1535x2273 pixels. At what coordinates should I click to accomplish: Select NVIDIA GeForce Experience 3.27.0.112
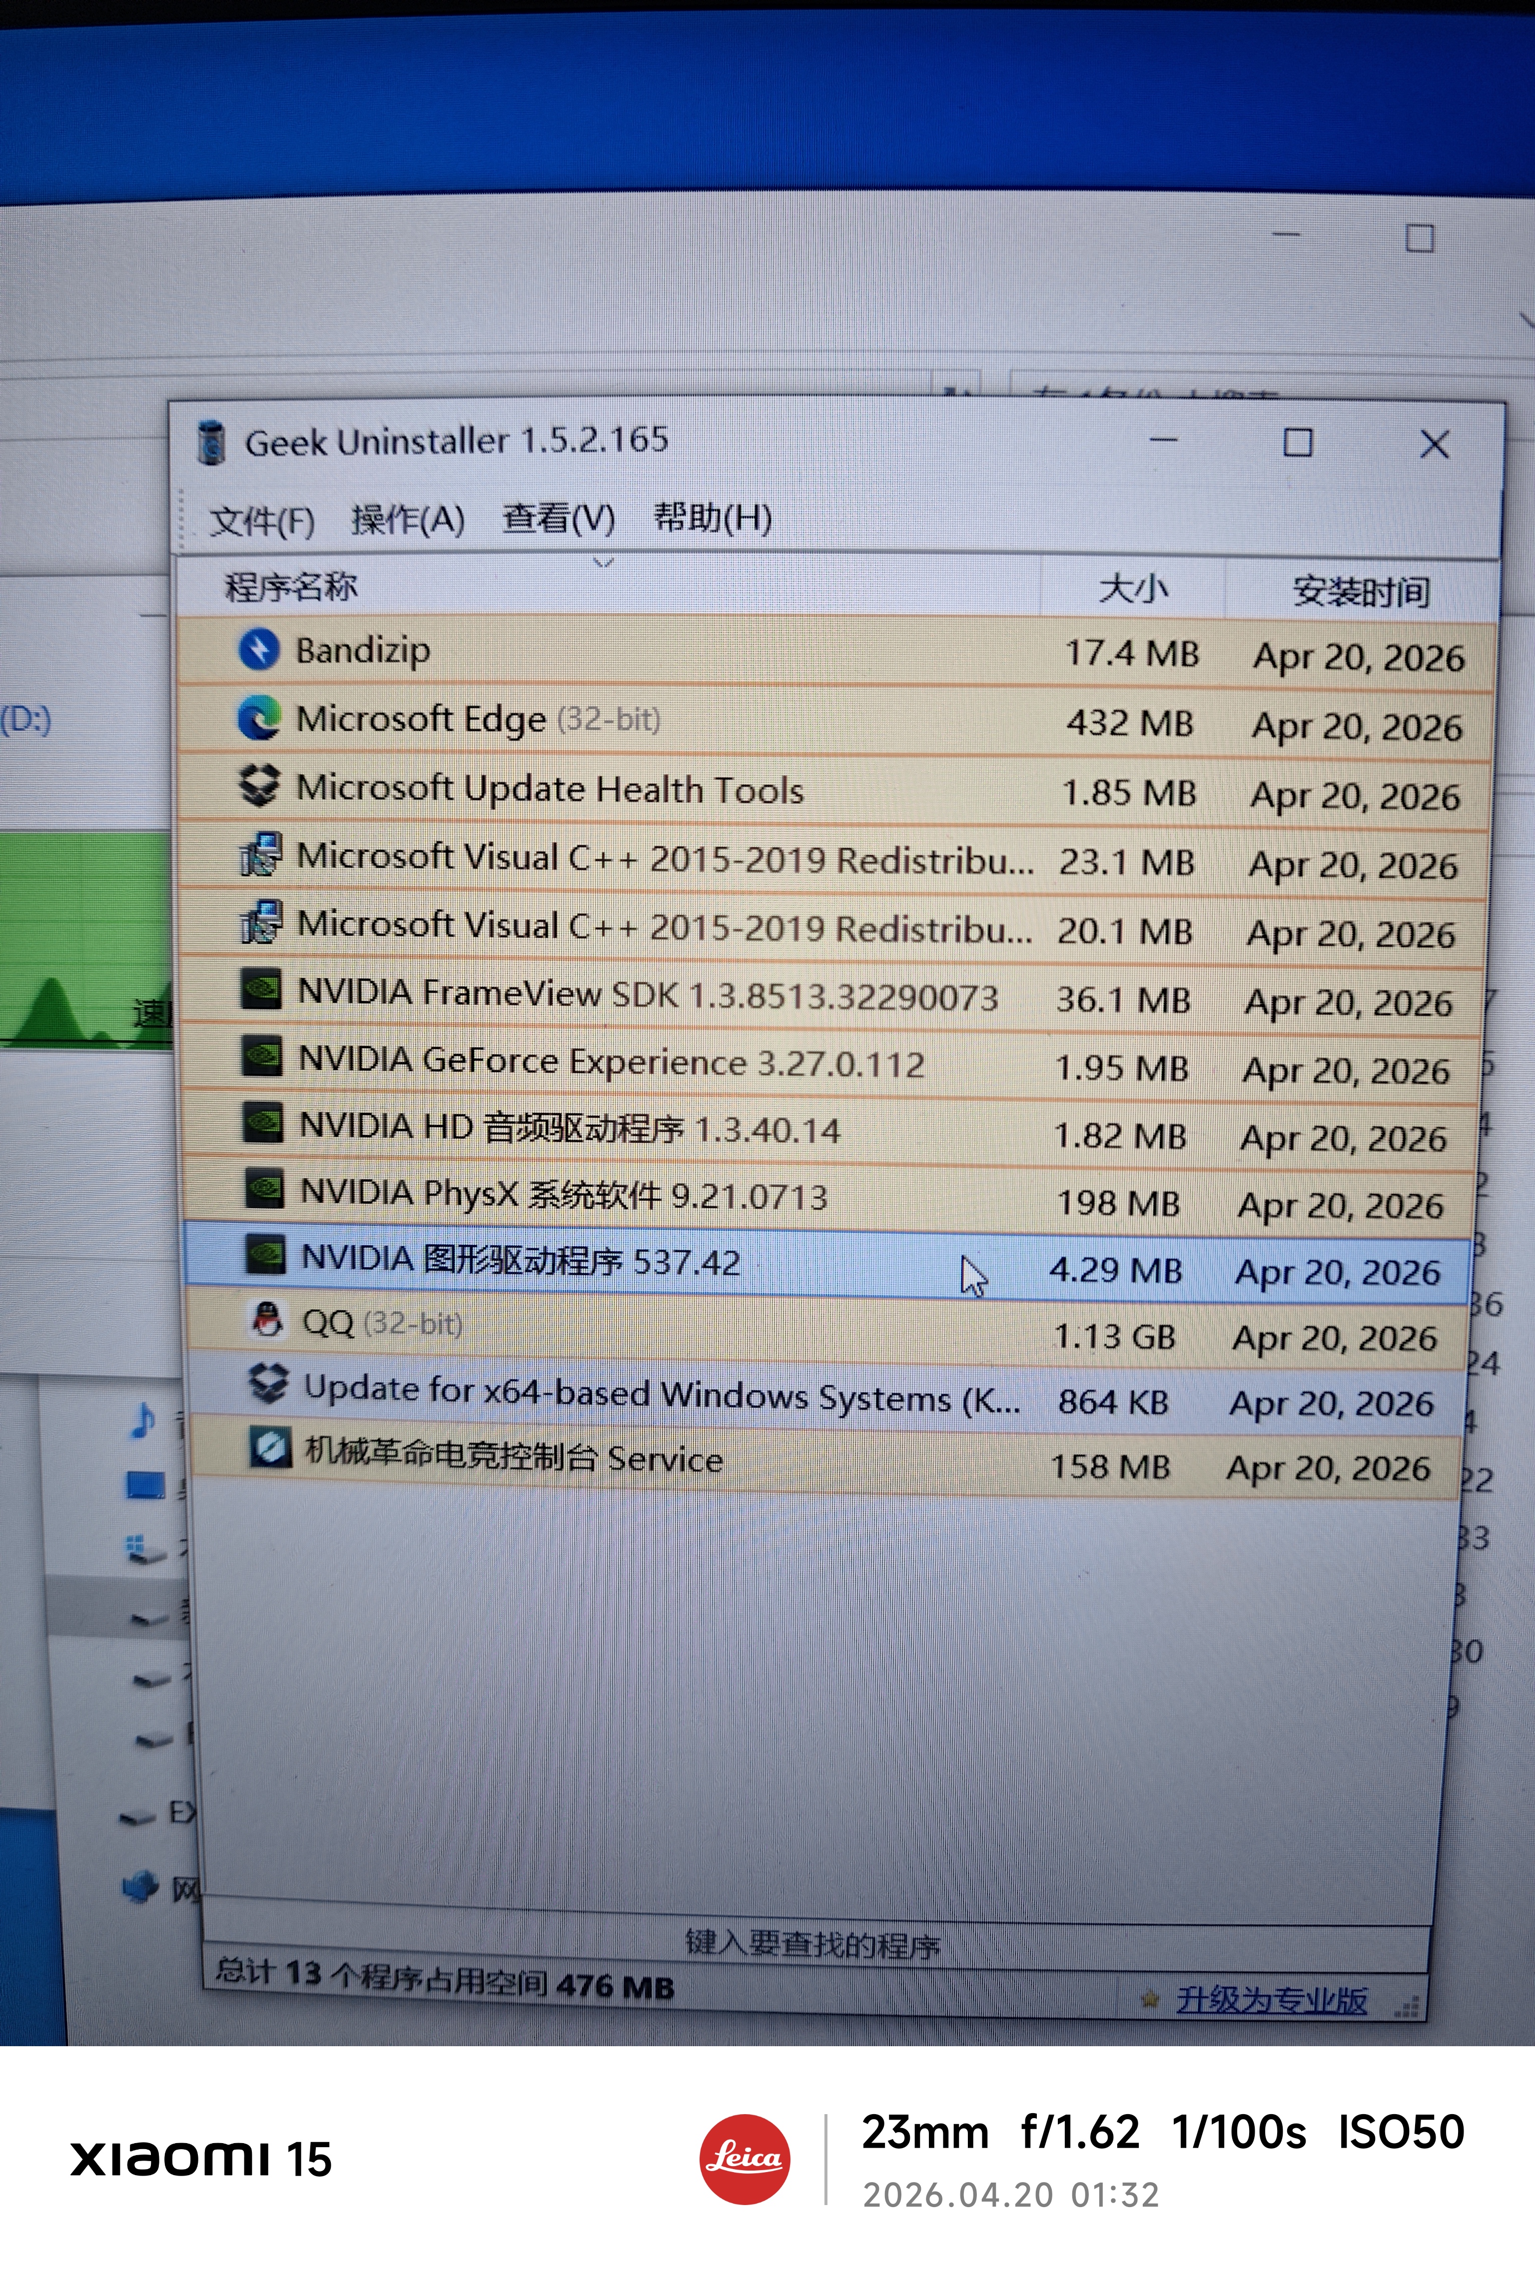pyautogui.click(x=612, y=1062)
